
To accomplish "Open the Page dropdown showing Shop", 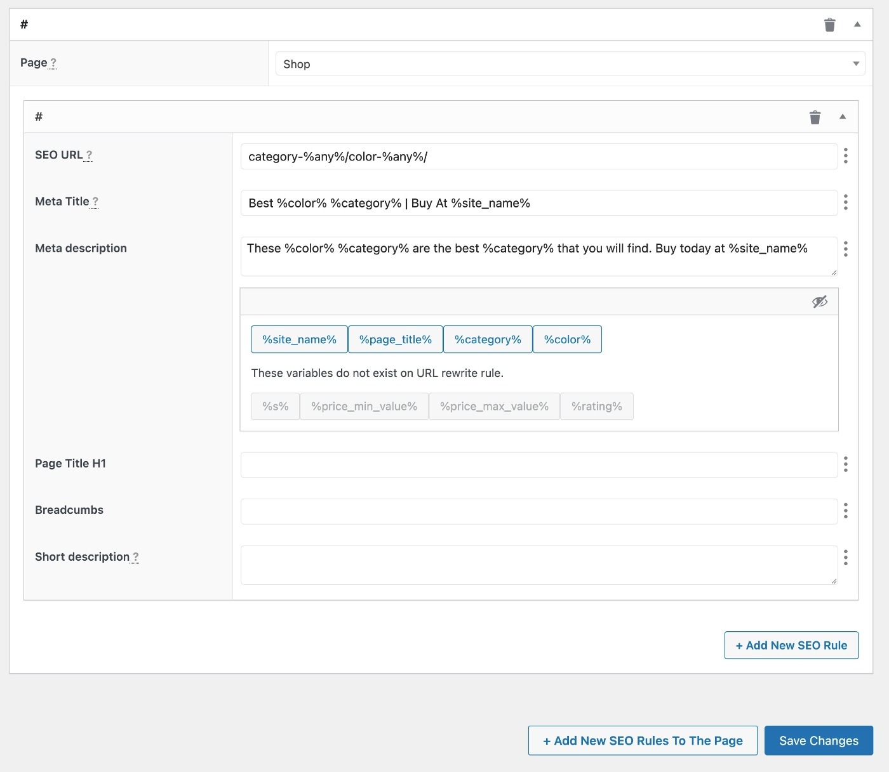I will (x=570, y=63).
